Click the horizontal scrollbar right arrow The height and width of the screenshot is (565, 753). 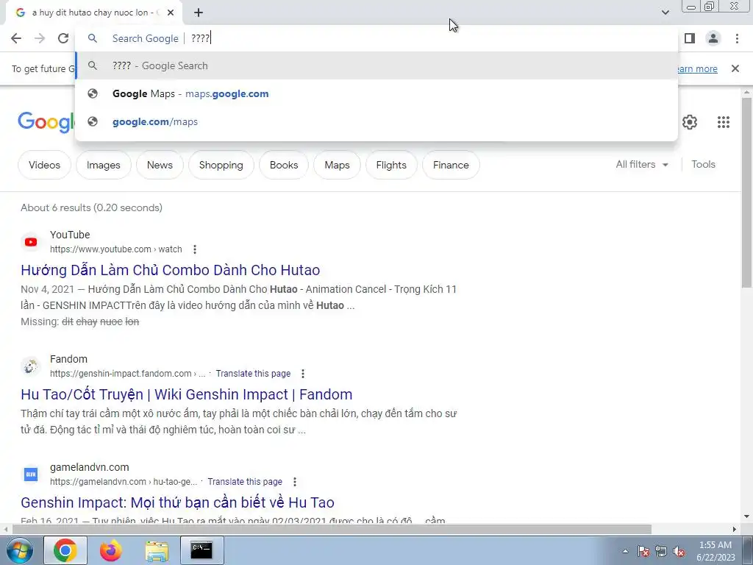(x=735, y=530)
